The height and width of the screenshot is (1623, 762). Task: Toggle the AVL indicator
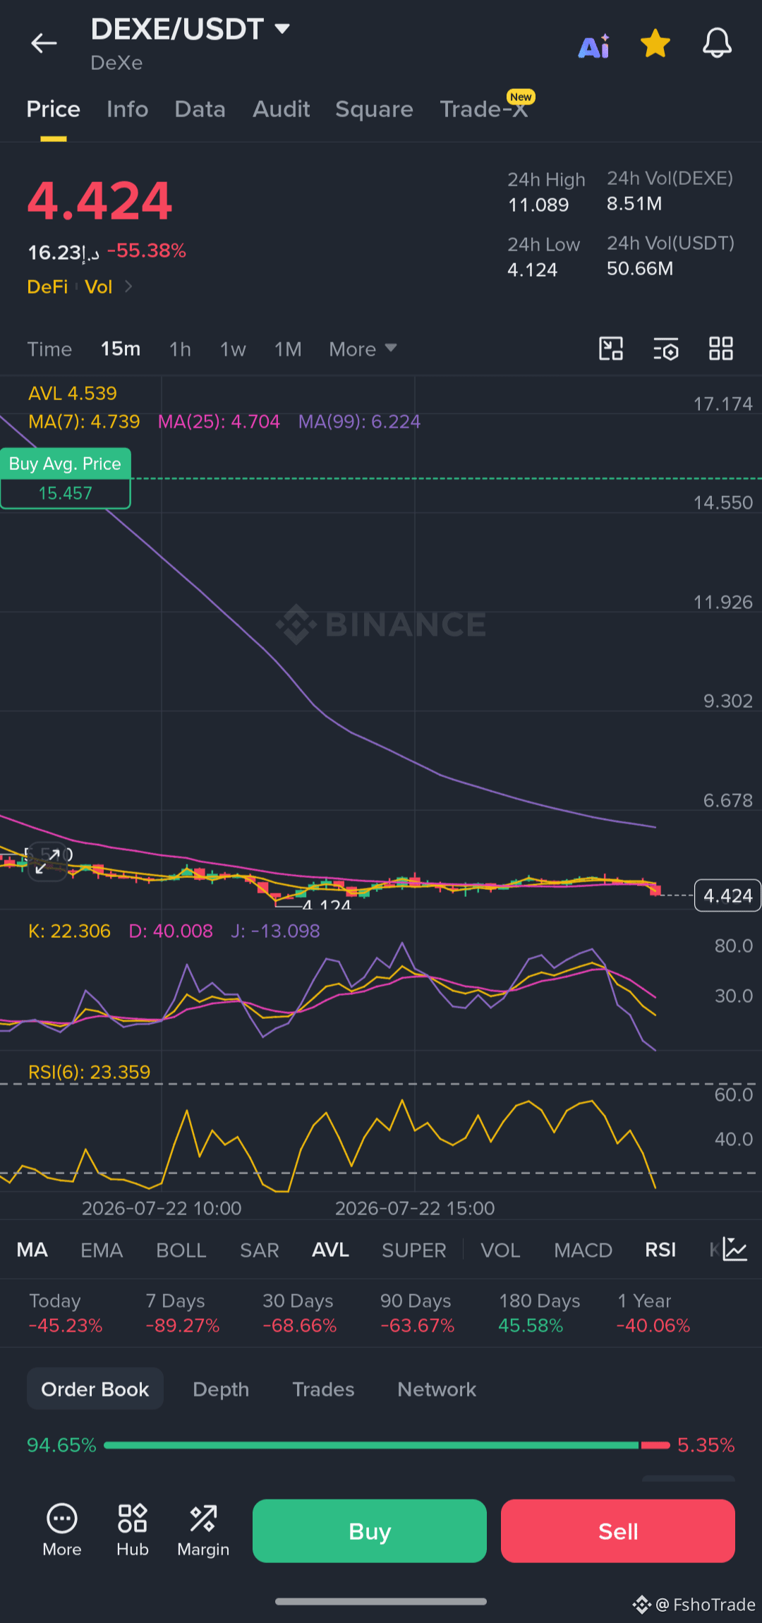tap(330, 1250)
